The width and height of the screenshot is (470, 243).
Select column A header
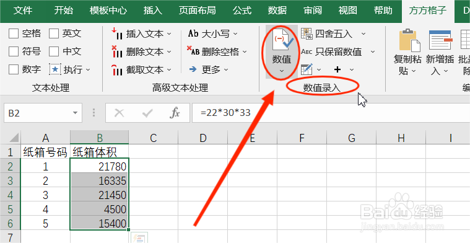coord(45,138)
